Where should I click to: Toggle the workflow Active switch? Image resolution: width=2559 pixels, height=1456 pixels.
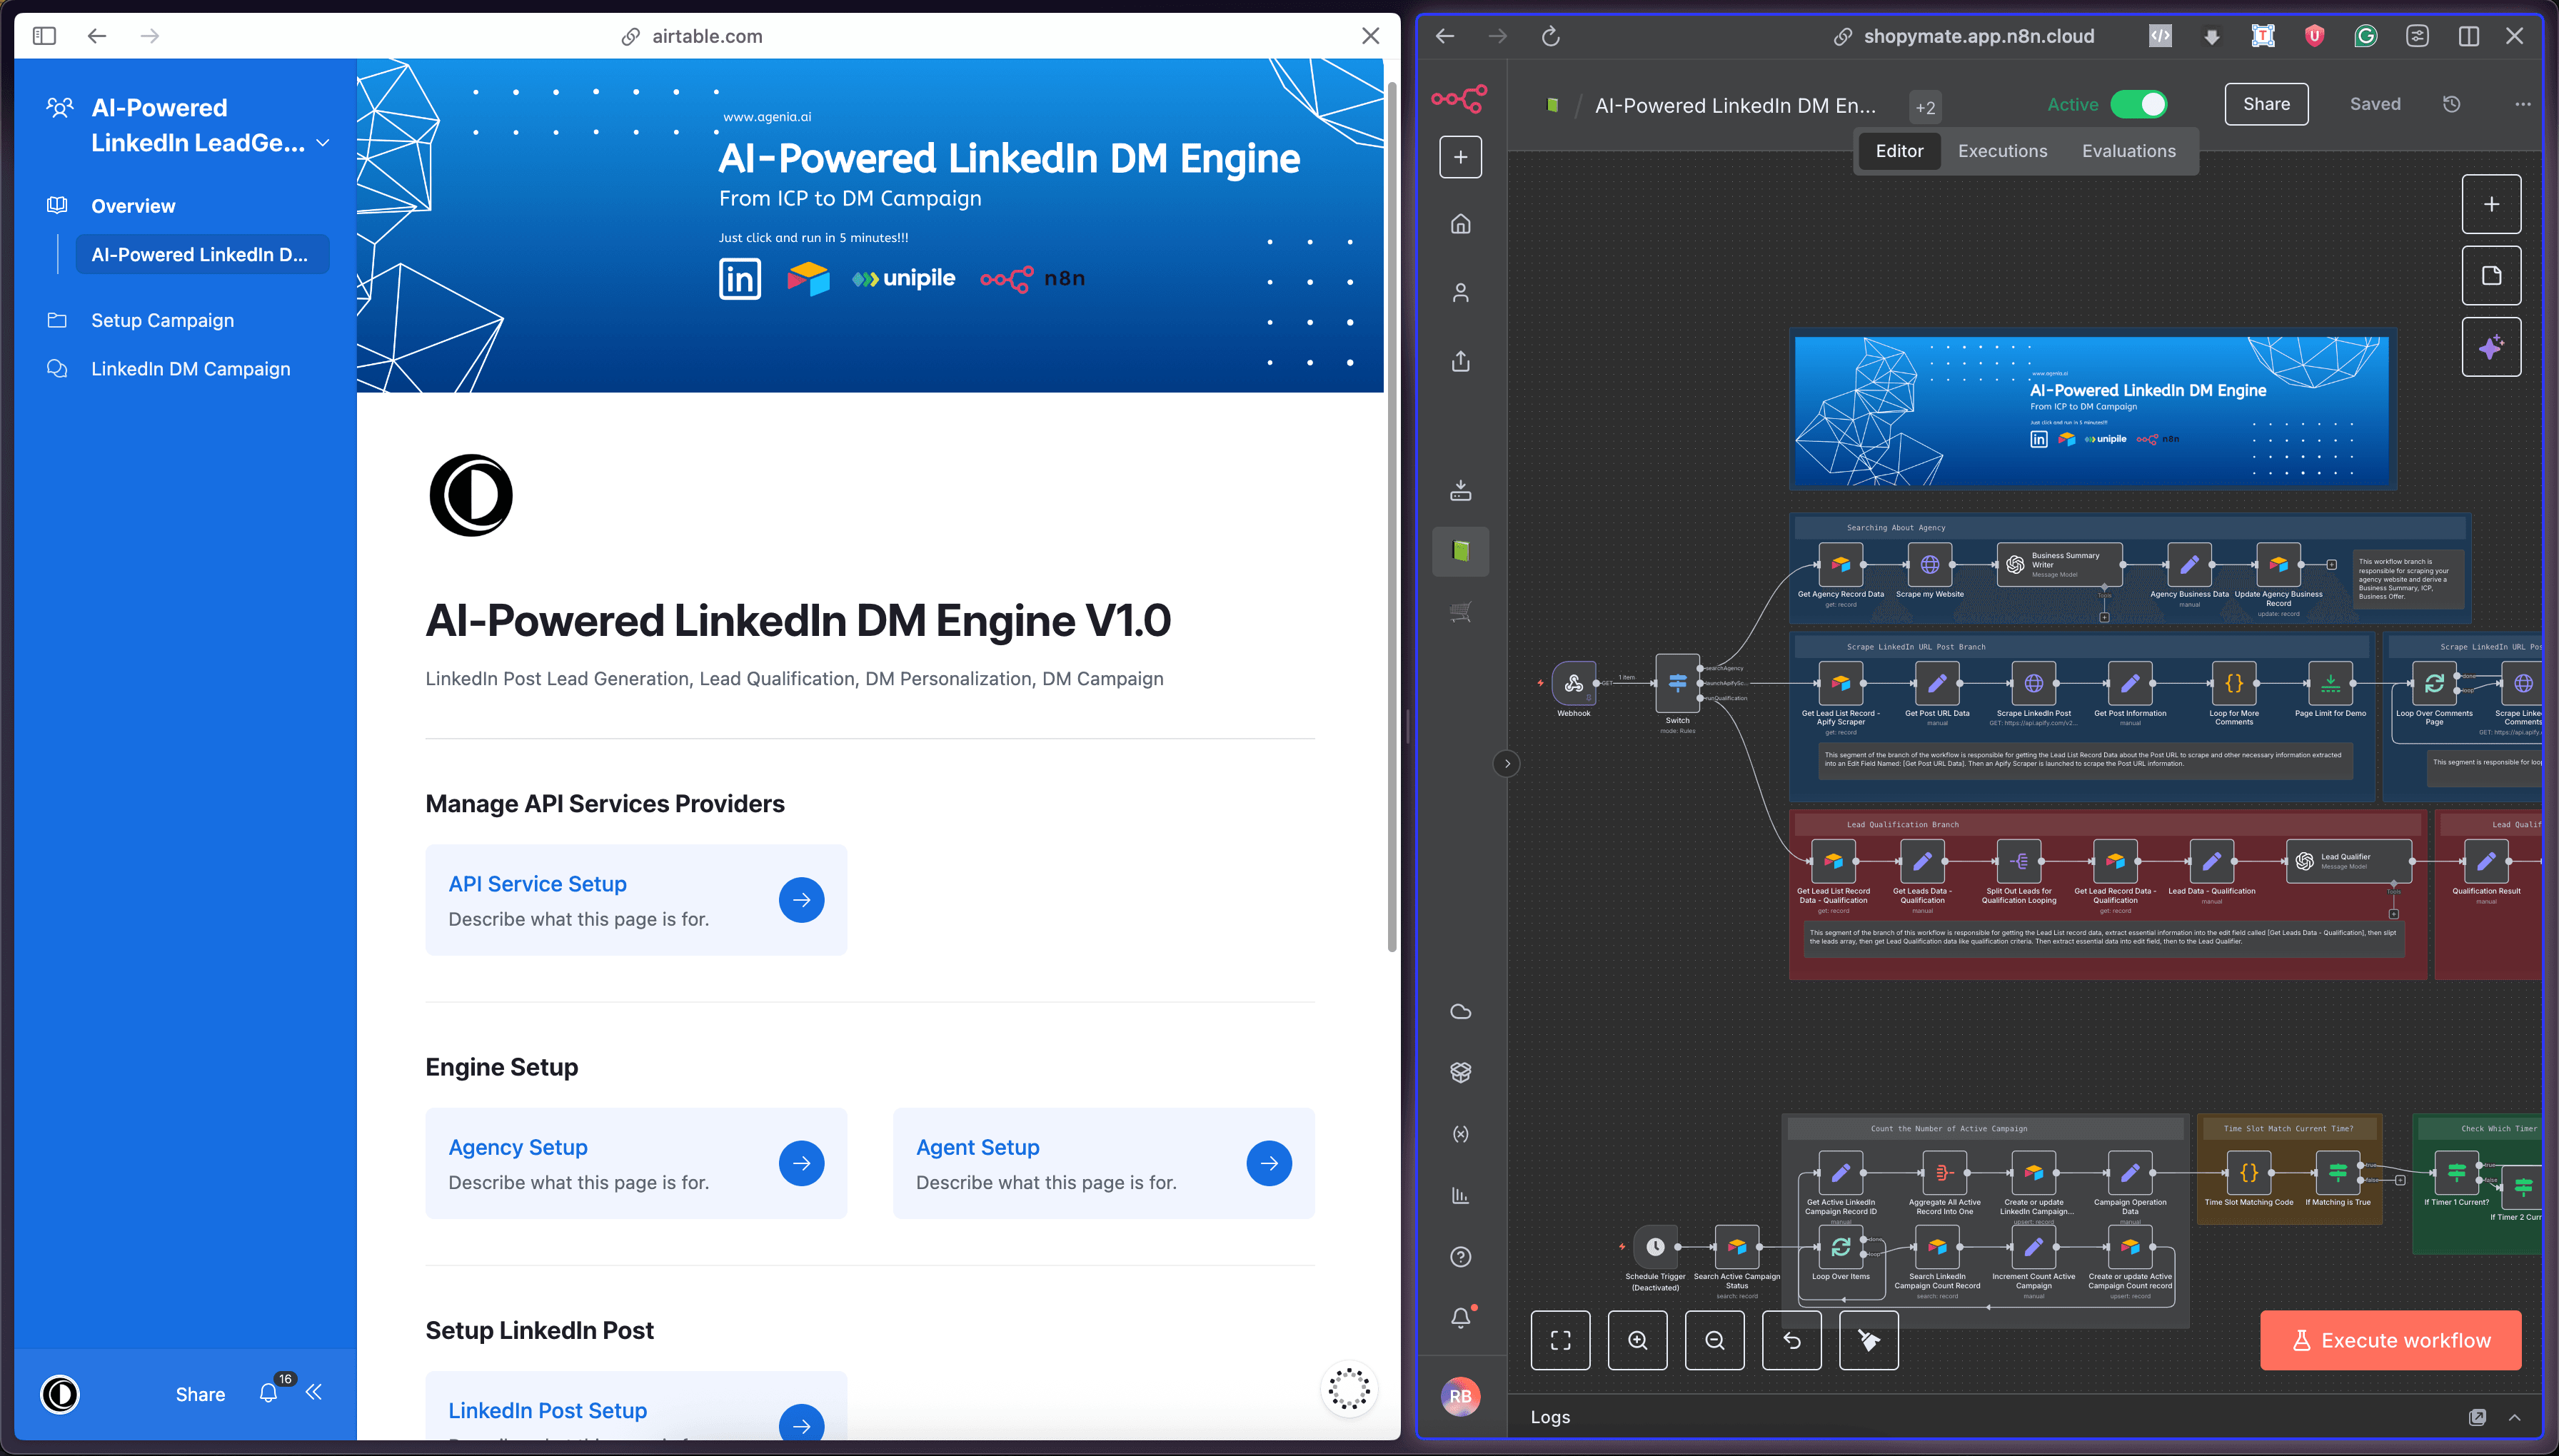pyautogui.click(x=2138, y=104)
